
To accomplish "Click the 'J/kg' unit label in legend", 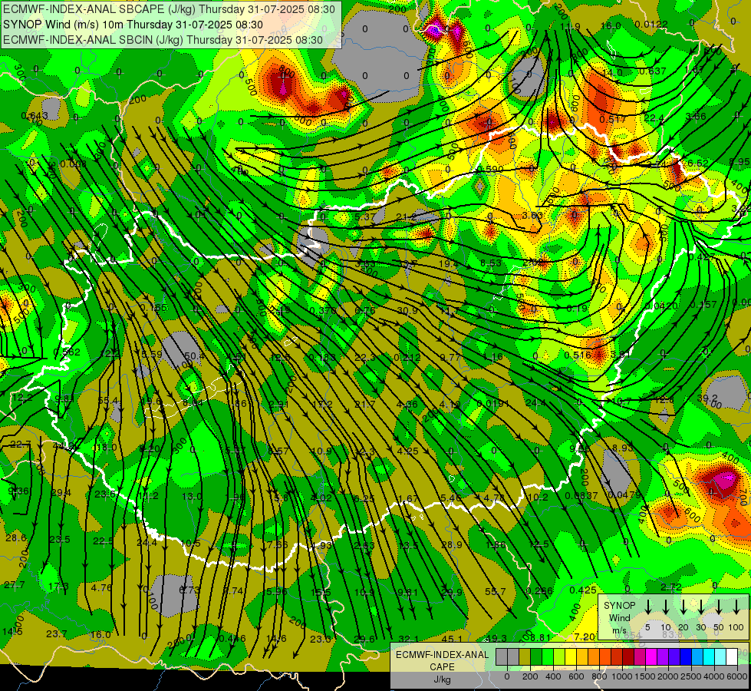I will [x=442, y=679].
